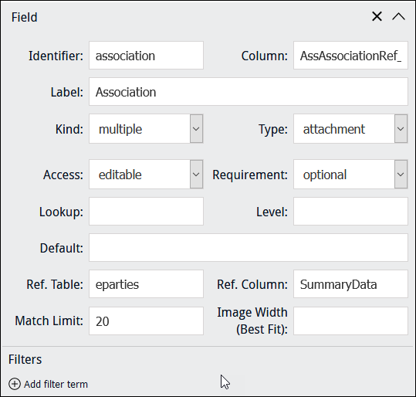
Task: Select the attachment value in Type combo box
Action: 344,129
